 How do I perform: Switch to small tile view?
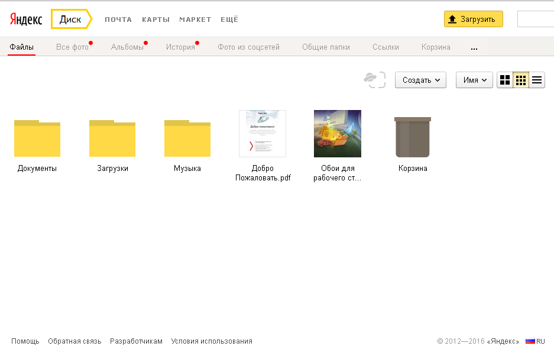(520, 80)
